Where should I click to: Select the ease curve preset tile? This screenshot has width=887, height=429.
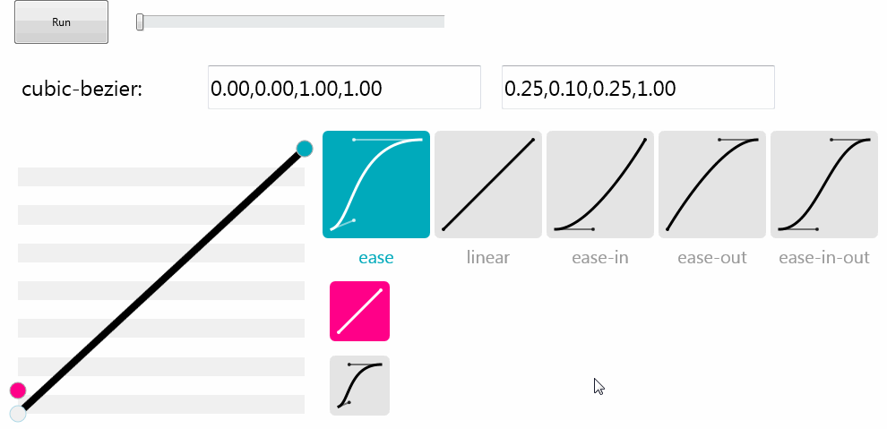[376, 184]
